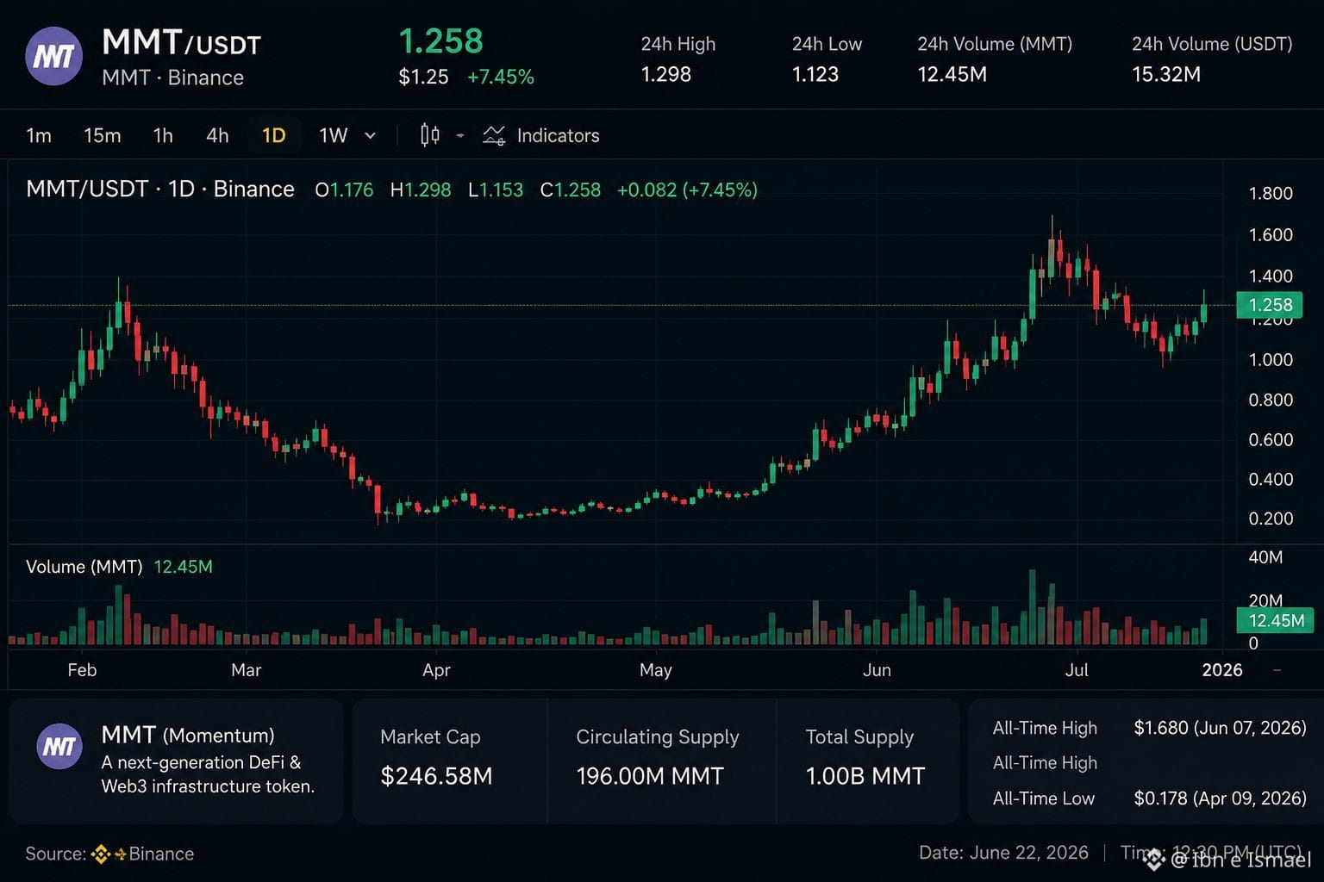This screenshot has width=1324, height=882.
Task: Click the 0.200 price axis label
Action: click(1271, 519)
